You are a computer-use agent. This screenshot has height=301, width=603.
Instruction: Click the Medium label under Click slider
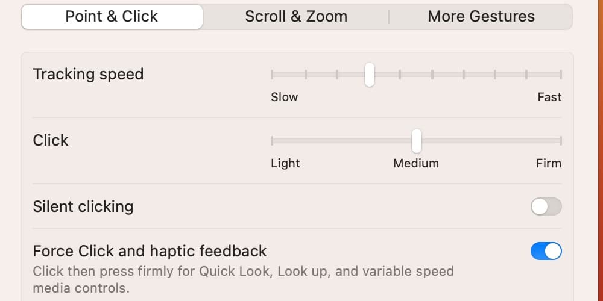tap(416, 163)
